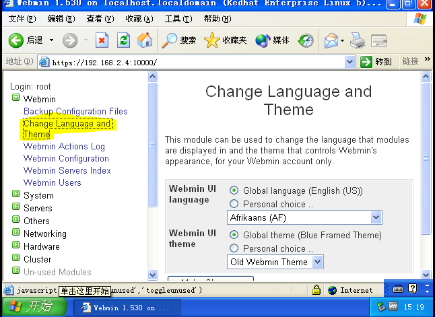Click the padlock security icon in the status bar
This screenshot has height=317, width=435.
pos(316,290)
